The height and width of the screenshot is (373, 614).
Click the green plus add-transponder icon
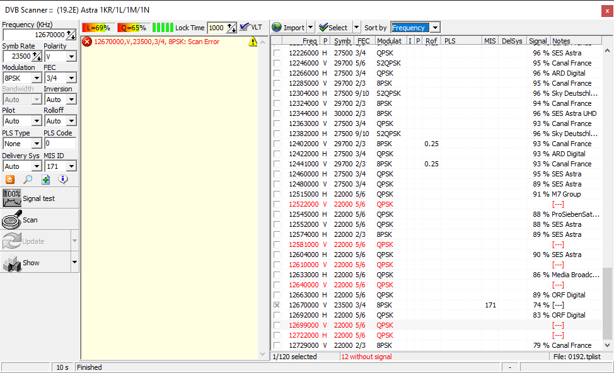[x=46, y=180]
